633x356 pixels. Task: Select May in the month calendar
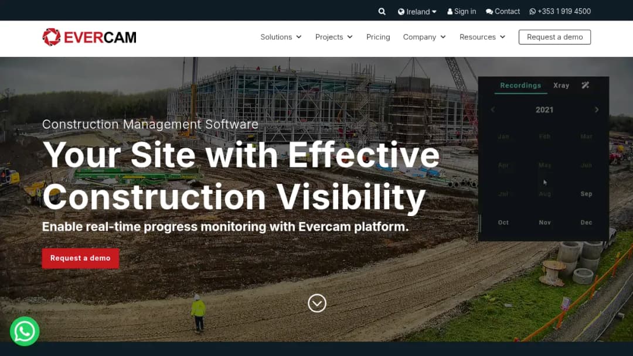tap(544, 165)
